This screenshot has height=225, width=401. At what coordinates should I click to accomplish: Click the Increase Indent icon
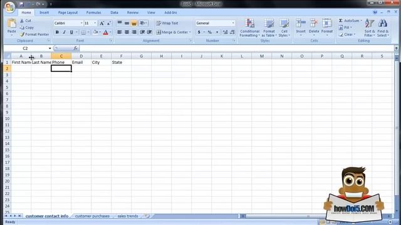150,32
